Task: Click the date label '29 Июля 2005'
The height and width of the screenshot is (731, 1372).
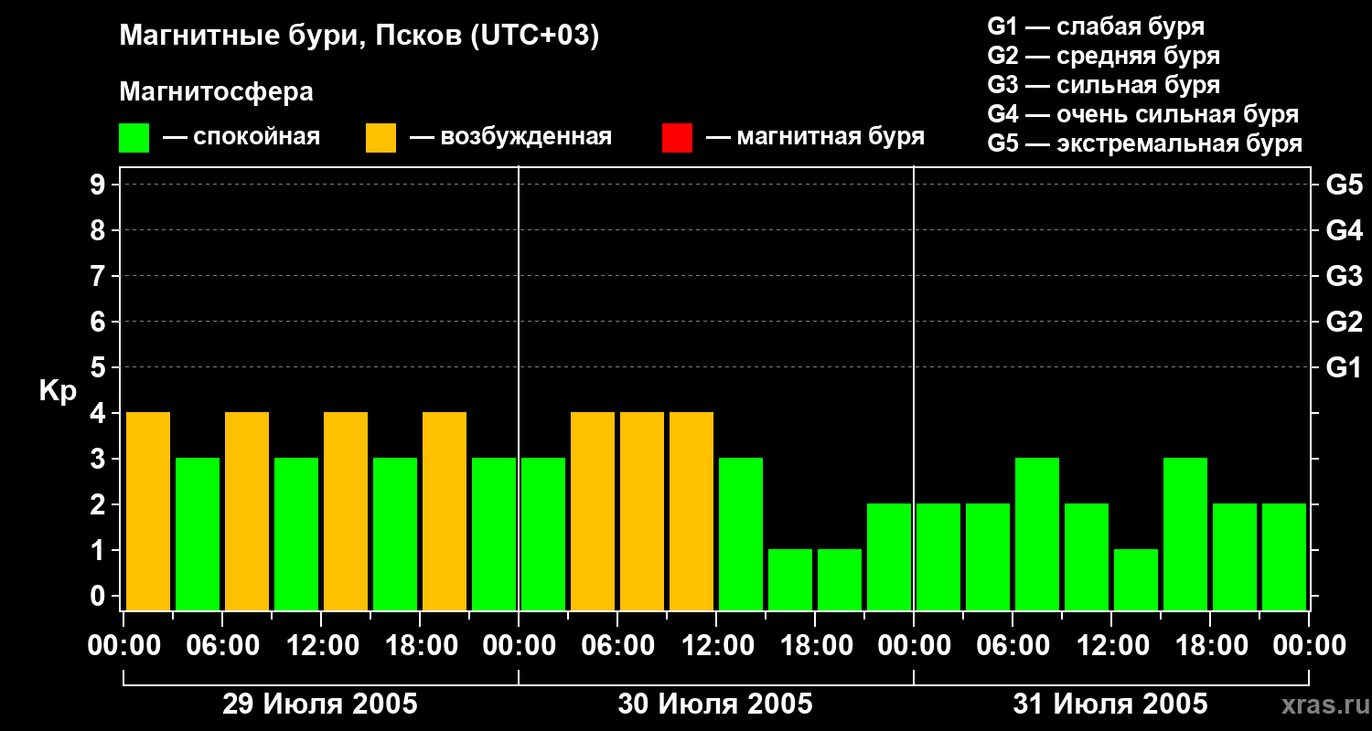Action: pos(320,705)
